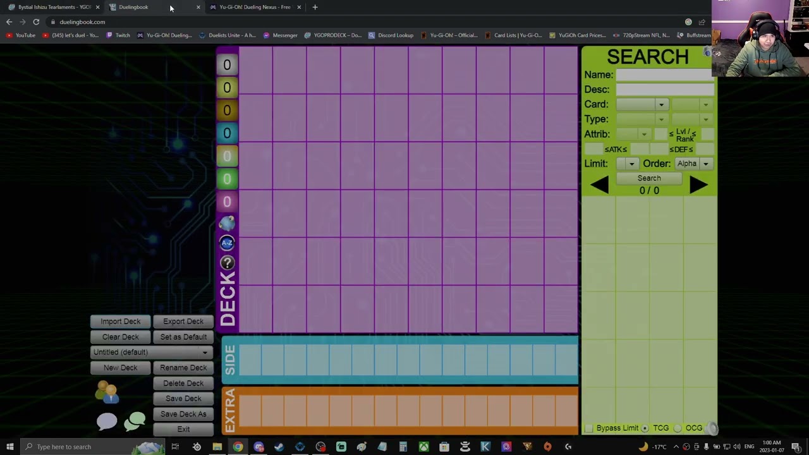Click the K app icon in the taskbar
Image resolution: width=809 pixels, height=455 pixels.
click(x=485, y=447)
